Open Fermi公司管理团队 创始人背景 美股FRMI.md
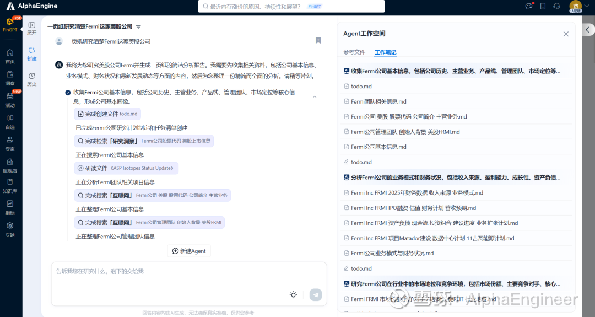The width and height of the screenshot is (595, 317). (457, 132)
